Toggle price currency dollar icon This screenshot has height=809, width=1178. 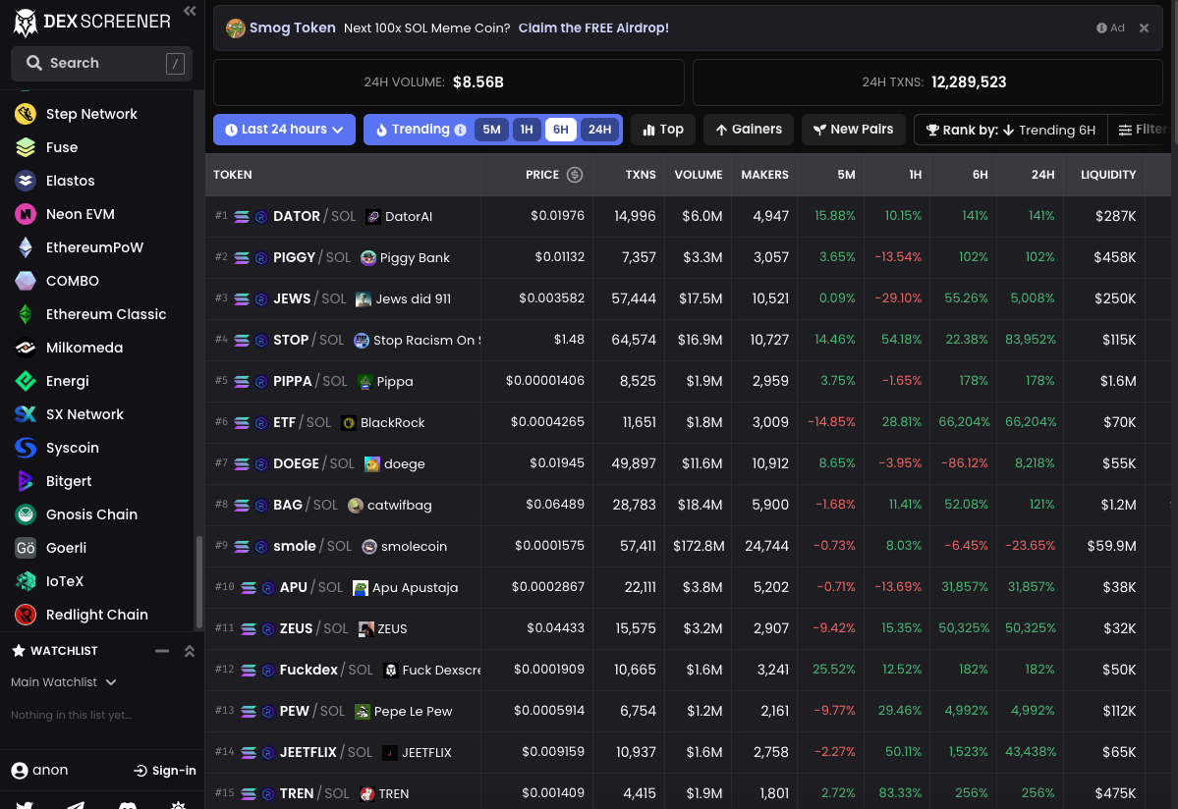point(575,175)
